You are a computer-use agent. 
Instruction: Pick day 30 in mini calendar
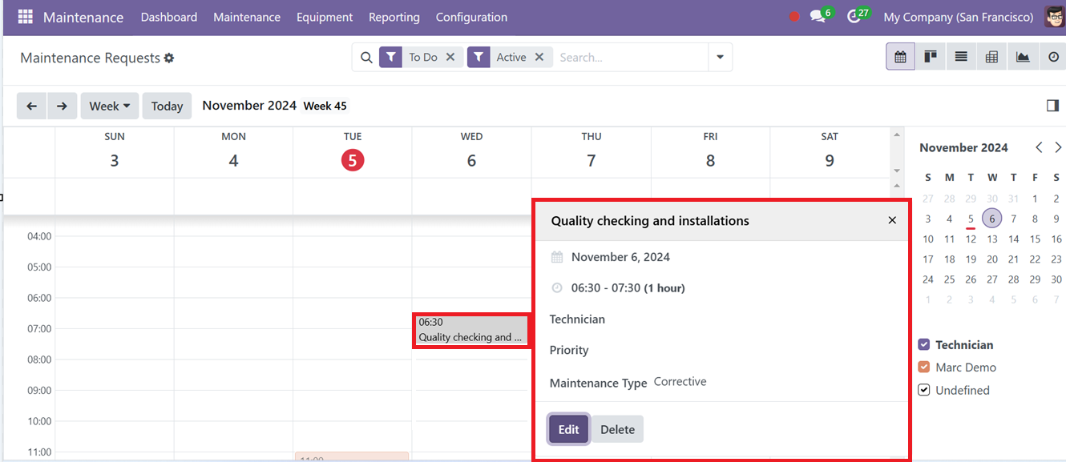pyautogui.click(x=1056, y=279)
